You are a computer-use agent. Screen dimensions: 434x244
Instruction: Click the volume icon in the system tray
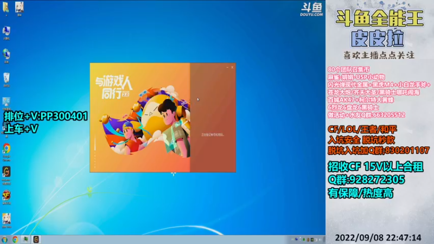click(320, 240)
